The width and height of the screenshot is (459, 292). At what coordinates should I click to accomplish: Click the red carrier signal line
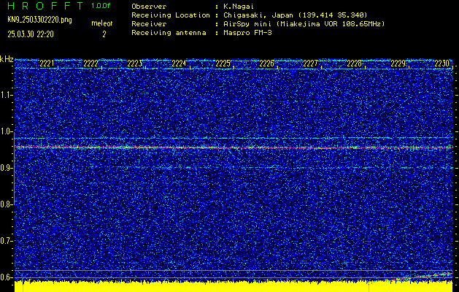[234, 147]
